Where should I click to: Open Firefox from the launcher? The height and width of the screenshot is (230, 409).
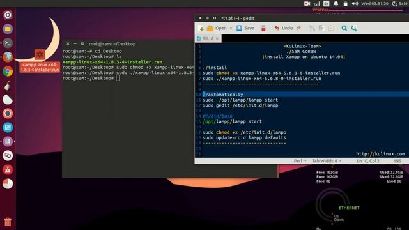click(8, 57)
